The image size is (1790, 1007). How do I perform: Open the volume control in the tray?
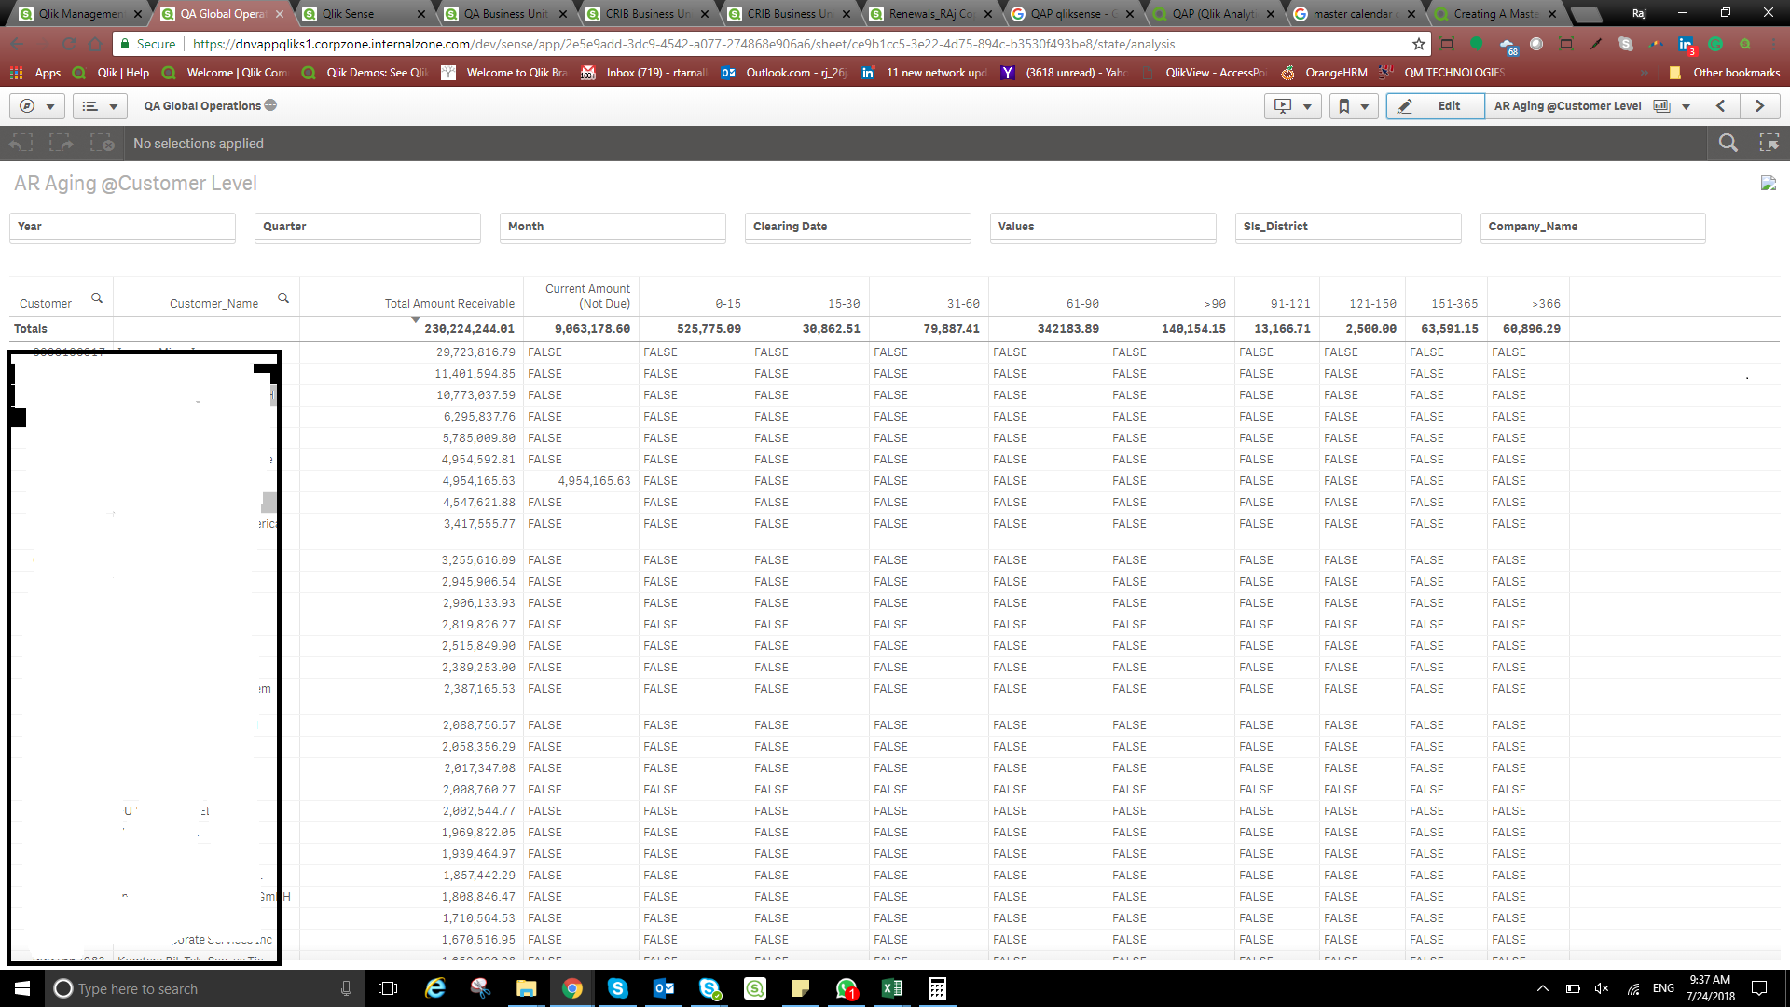(1602, 988)
